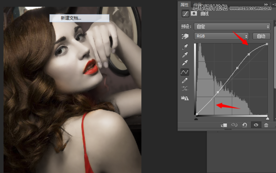Select the pencil draw curve tool
Image resolution: width=276 pixels, height=173 pixels.
click(185, 81)
